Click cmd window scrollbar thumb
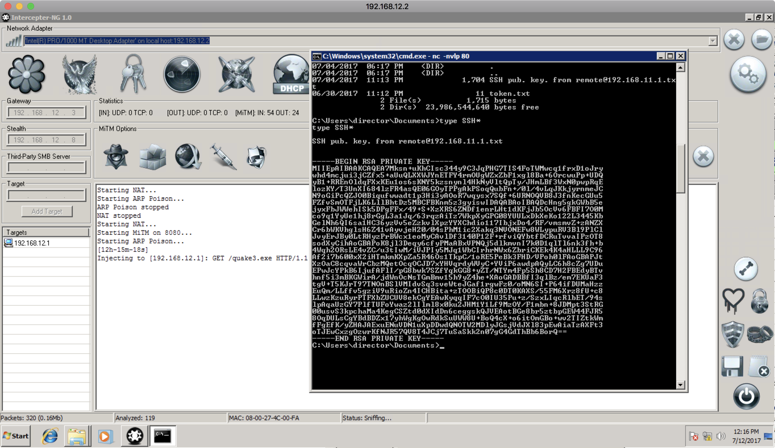 tap(681, 168)
